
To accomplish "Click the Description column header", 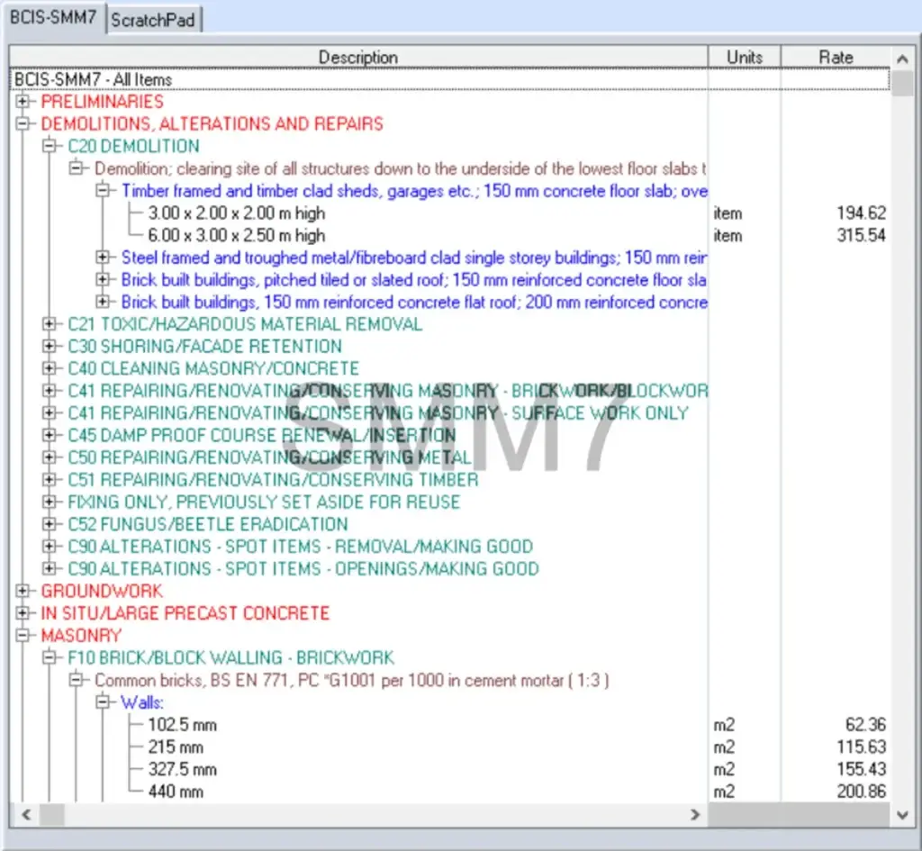I will coord(358,57).
